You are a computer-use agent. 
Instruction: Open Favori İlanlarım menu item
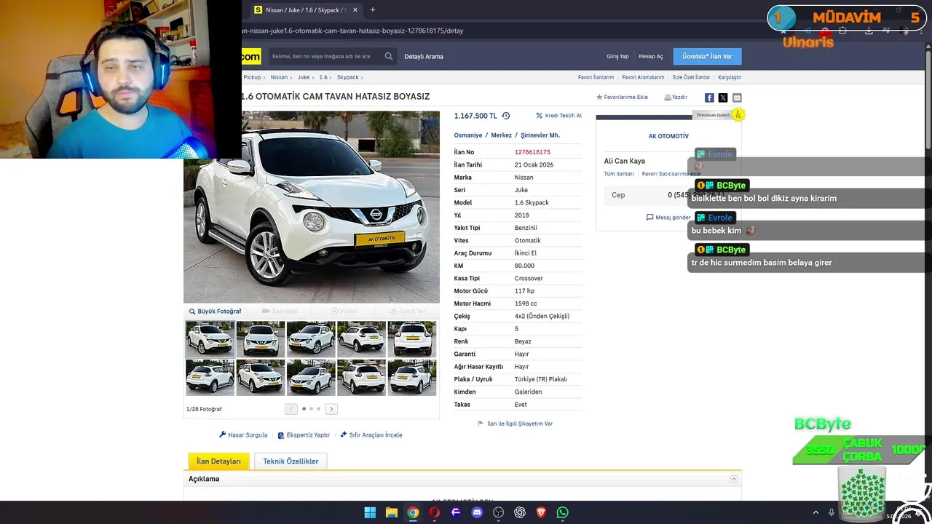tap(596, 77)
